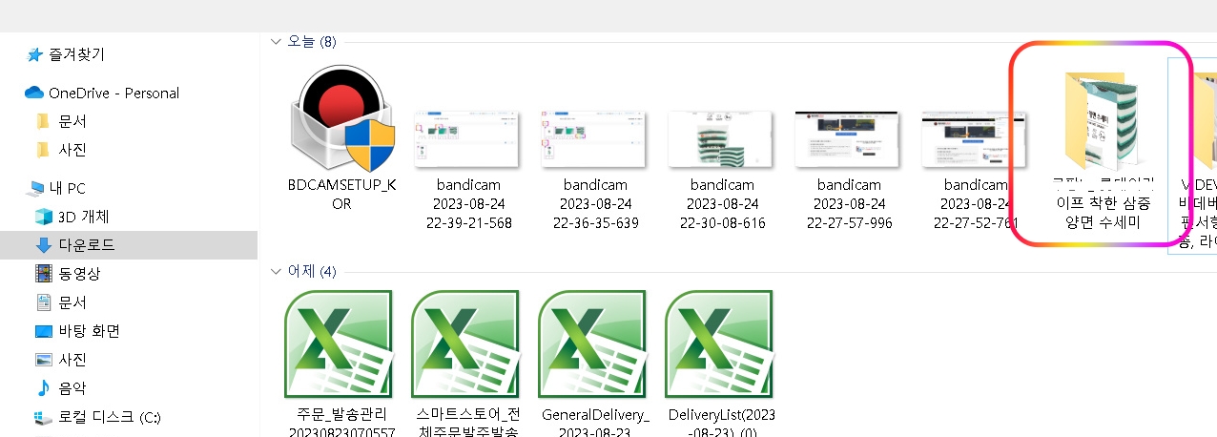Image resolution: width=1217 pixels, height=437 pixels.
Task: Select bandicam 2023-08-24 22-30-08-616 thumbnail
Action: [721, 139]
